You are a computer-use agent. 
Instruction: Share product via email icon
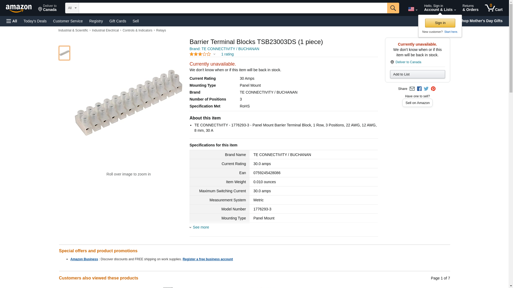point(412,89)
